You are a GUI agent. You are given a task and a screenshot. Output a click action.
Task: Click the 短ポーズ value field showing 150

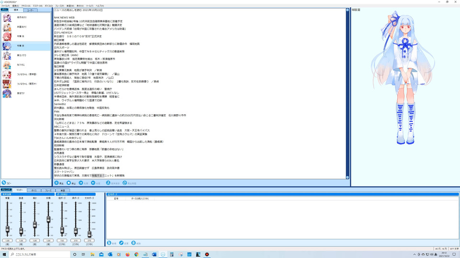pyautogui.click(x=62, y=240)
